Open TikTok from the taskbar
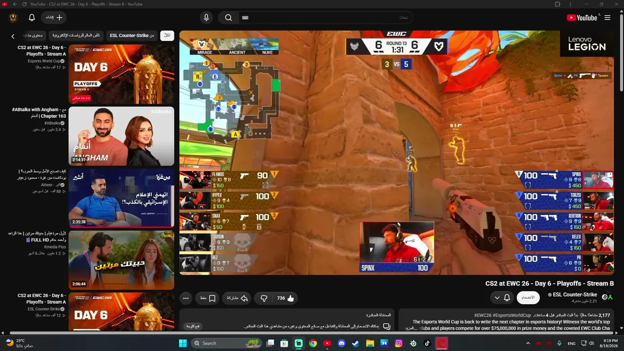624x351 pixels. (x=428, y=343)
